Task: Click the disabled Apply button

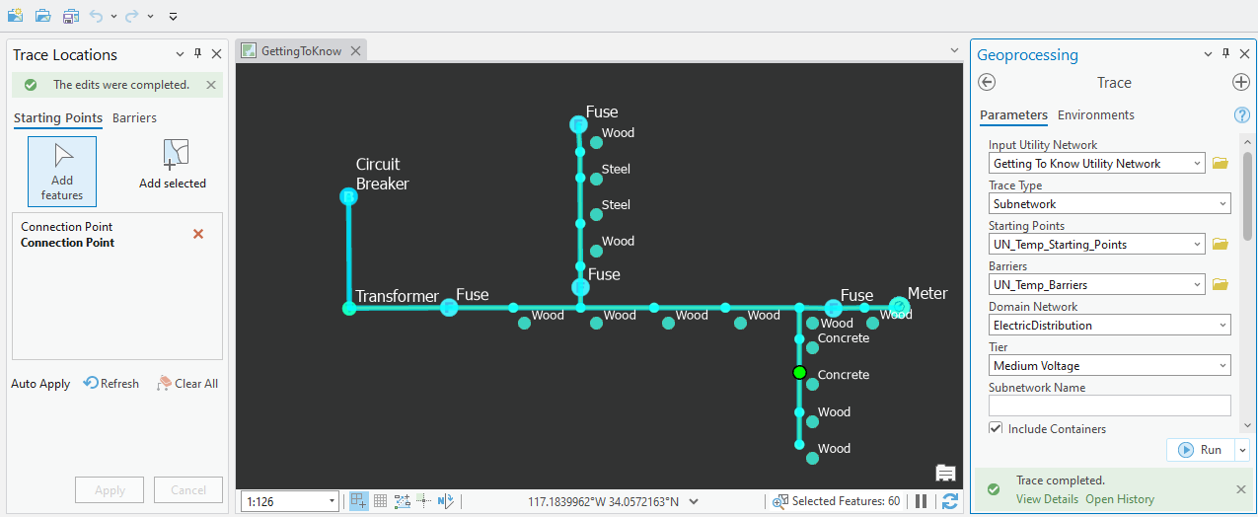Action: [x=110, y=490]
